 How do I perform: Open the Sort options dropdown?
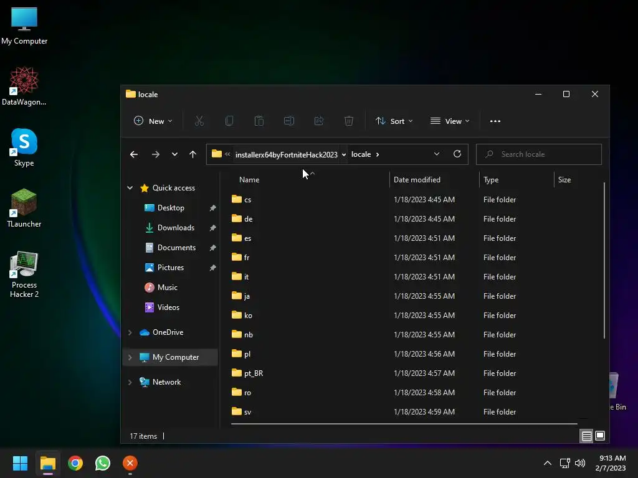click(394, 121)
